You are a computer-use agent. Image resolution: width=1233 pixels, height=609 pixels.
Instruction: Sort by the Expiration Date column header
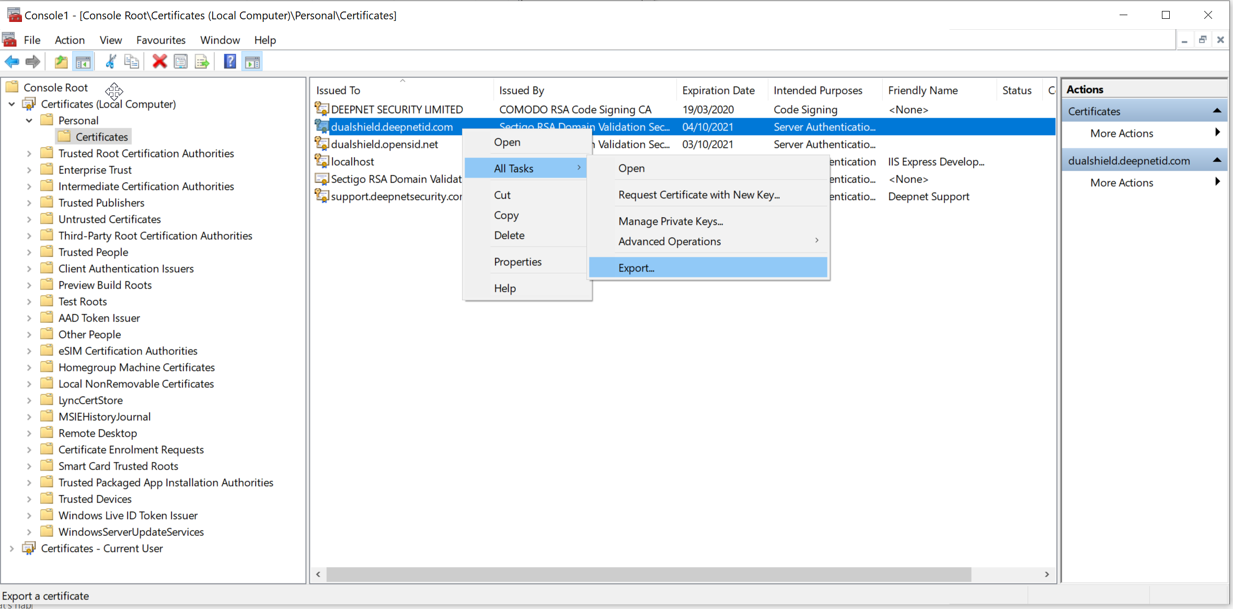click(718, 90)
